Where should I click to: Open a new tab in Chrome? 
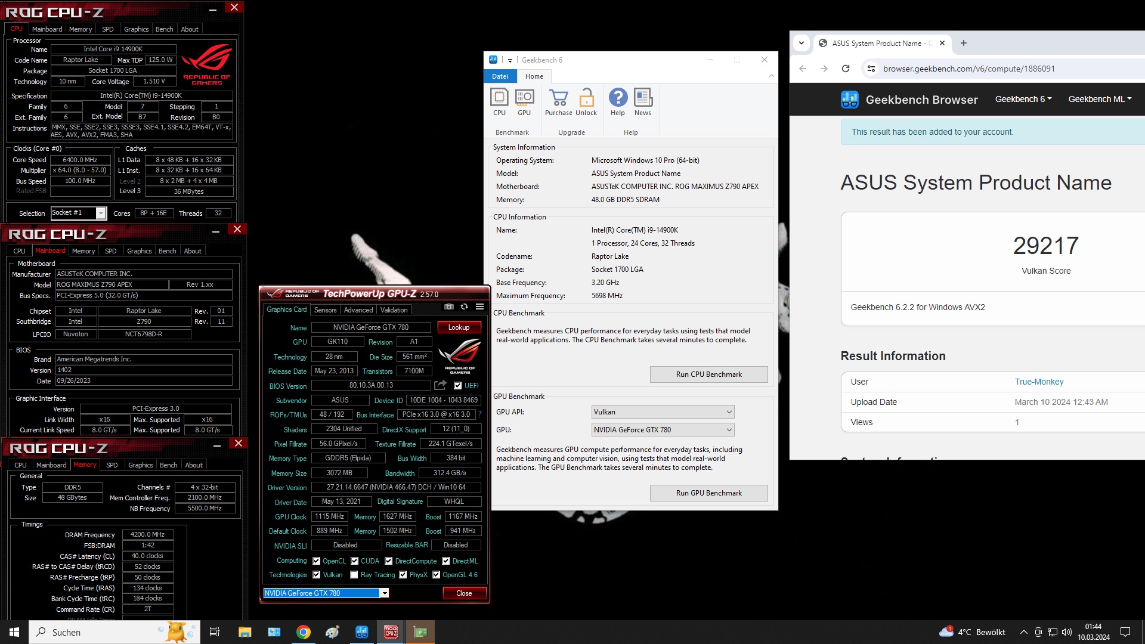(x=963, y=43)
